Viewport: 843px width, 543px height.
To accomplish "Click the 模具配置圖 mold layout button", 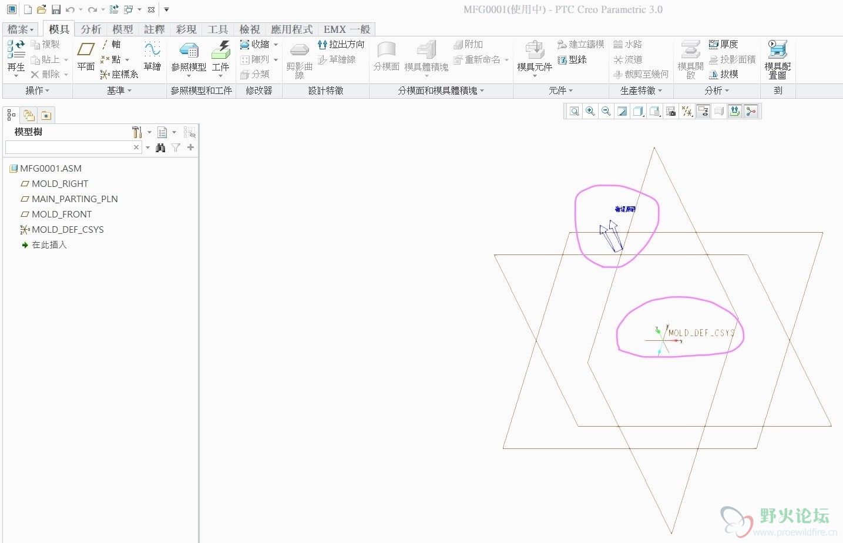I will 777,59.
